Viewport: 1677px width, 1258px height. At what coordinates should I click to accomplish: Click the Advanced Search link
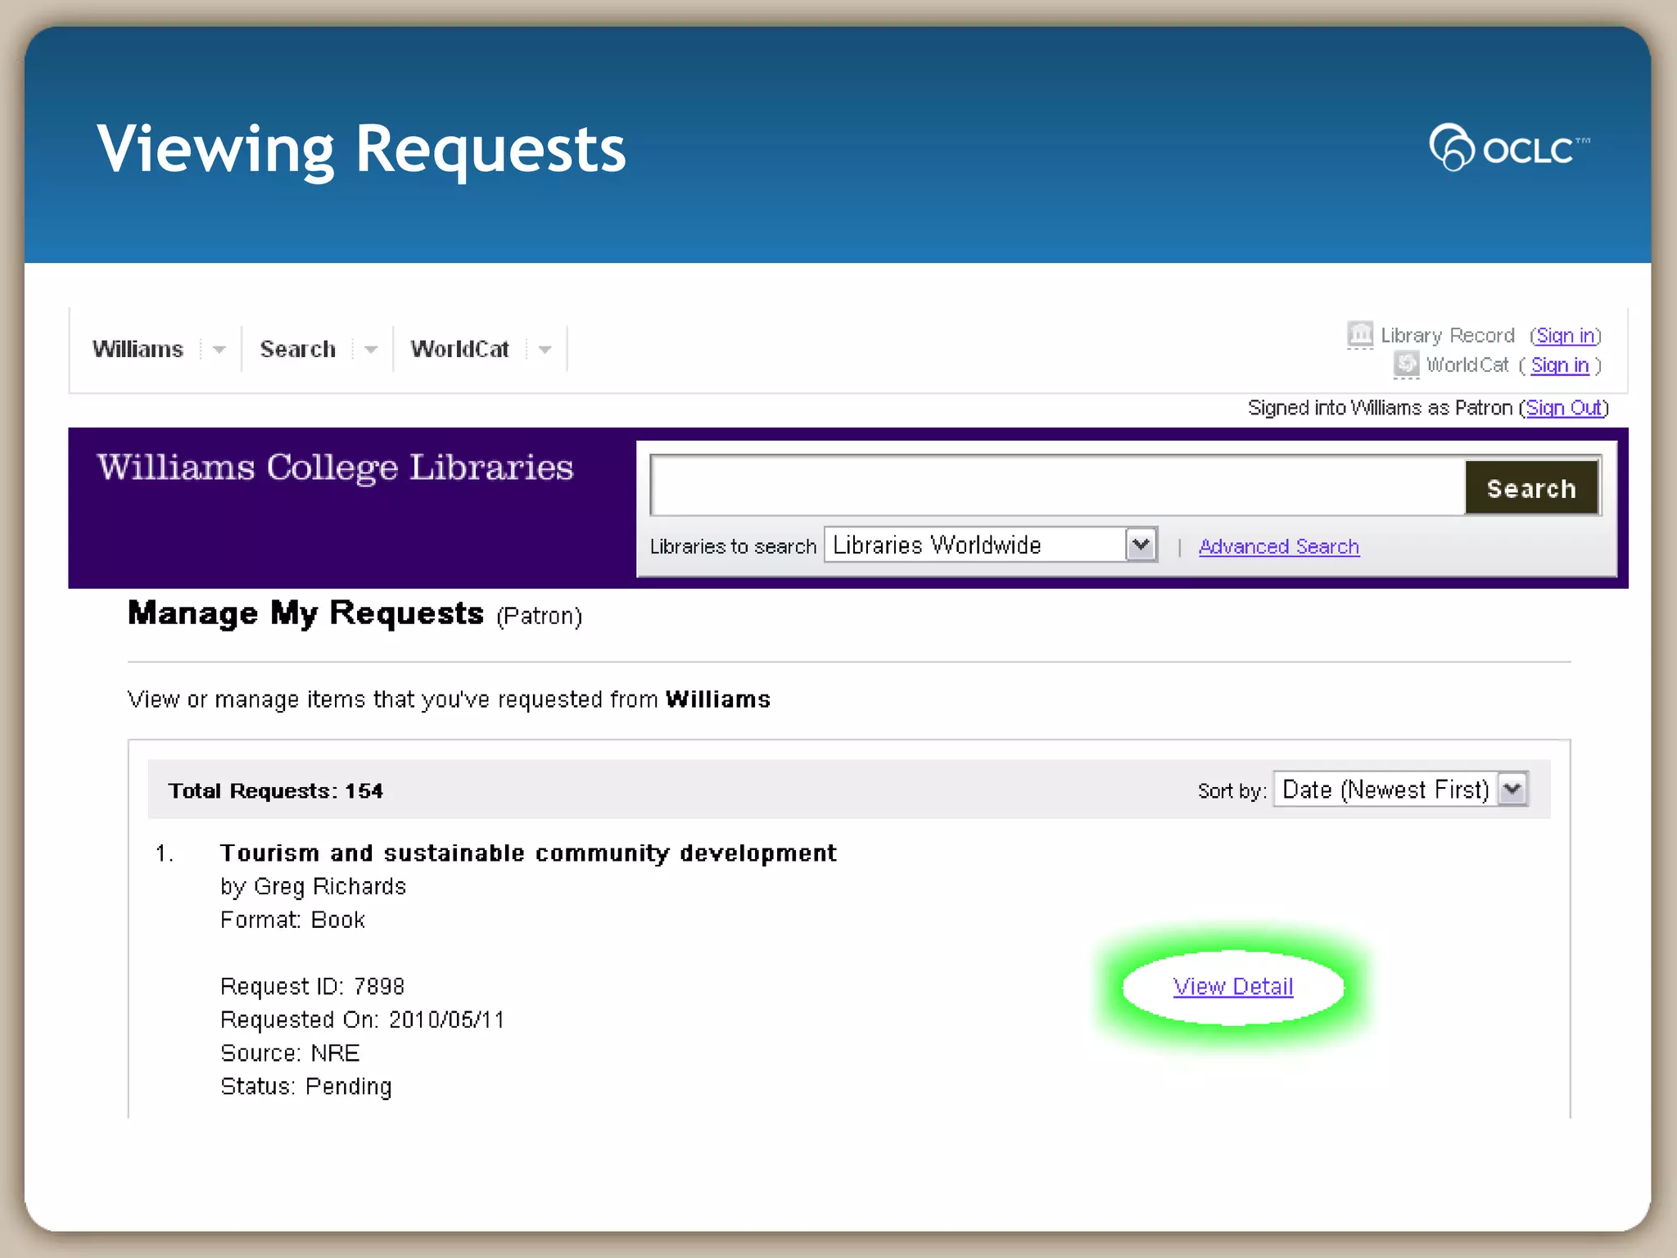tap(1278, 546)
